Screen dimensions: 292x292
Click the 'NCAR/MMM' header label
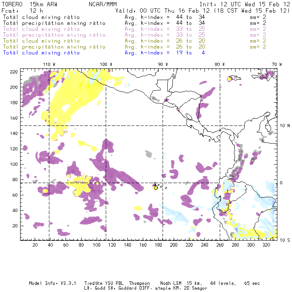pyautogui.click(x=103, y=4)
